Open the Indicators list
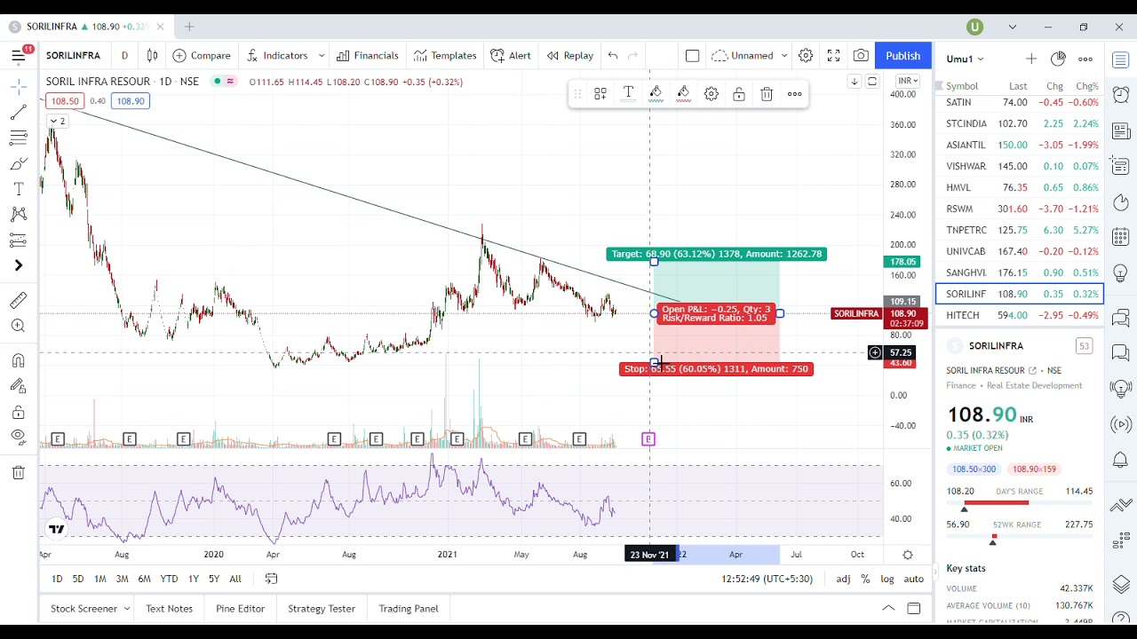 coord(277,55)
